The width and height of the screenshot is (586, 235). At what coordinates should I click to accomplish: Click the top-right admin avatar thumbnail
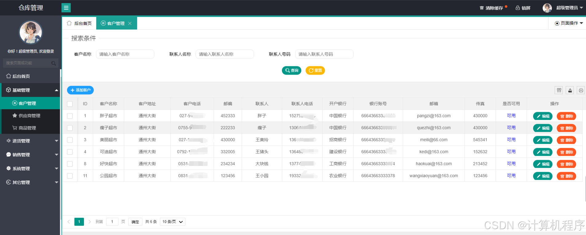(547, 8)
